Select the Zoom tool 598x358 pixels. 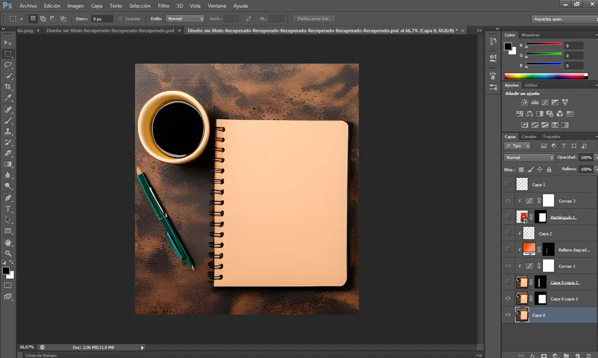[x=8, y=253]
